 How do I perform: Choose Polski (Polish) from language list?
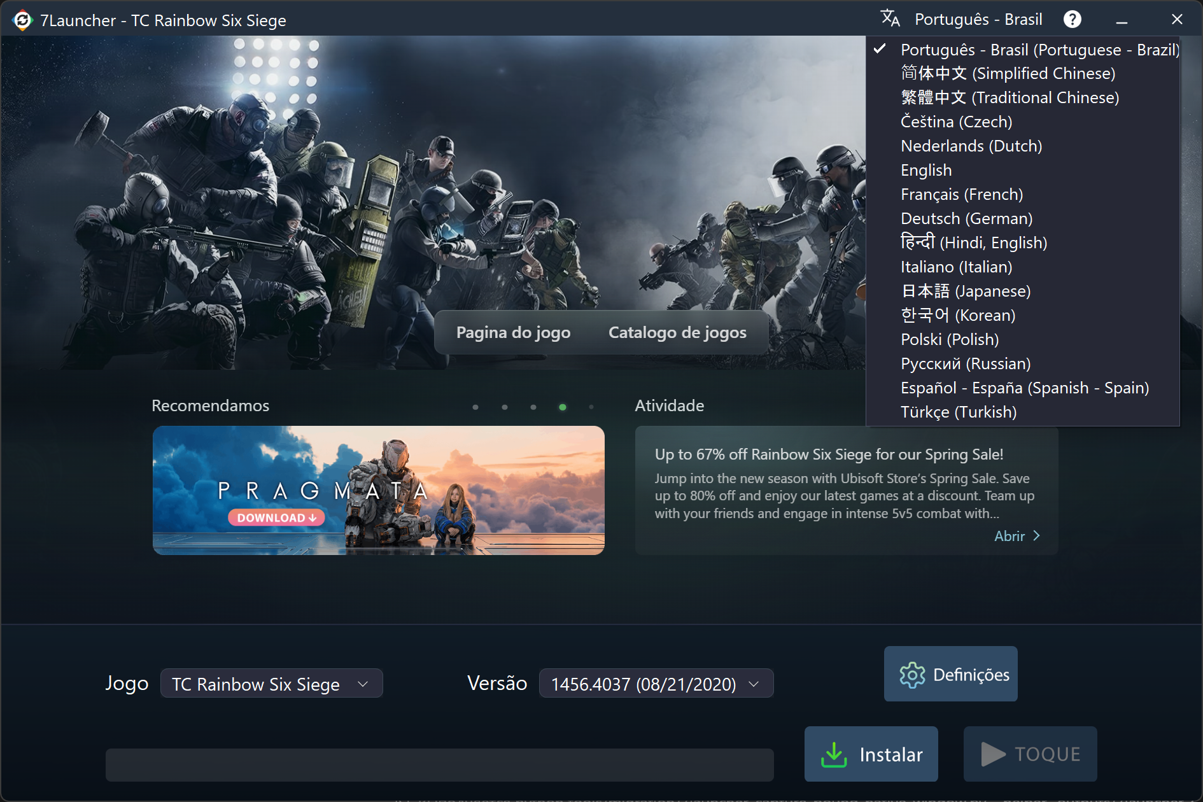1023,340
